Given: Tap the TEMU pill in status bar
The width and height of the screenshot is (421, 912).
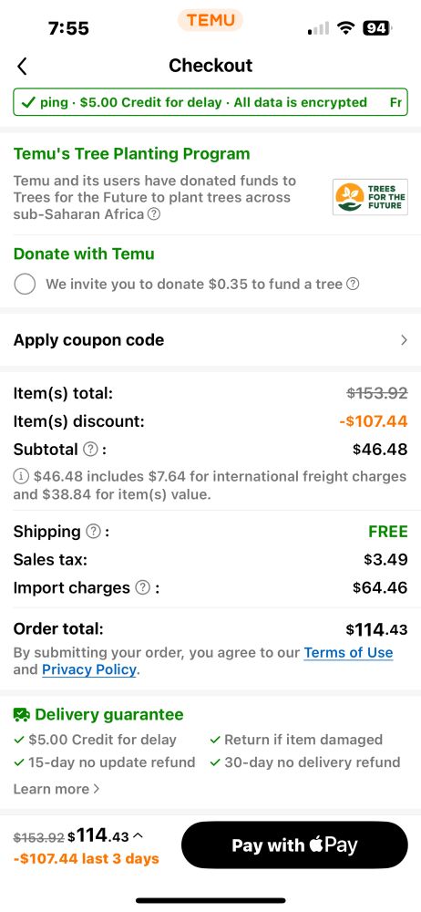Looking at the screenshot, I should click(x=210, y=20).
